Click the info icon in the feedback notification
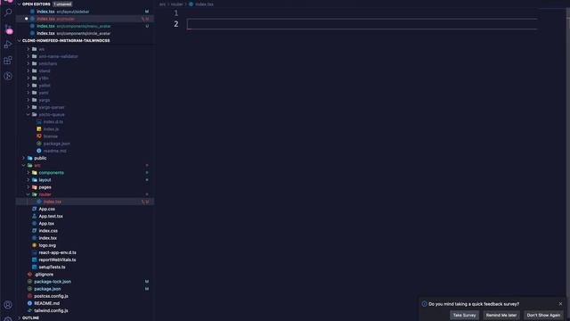The image size is (570, 321). 424,304
